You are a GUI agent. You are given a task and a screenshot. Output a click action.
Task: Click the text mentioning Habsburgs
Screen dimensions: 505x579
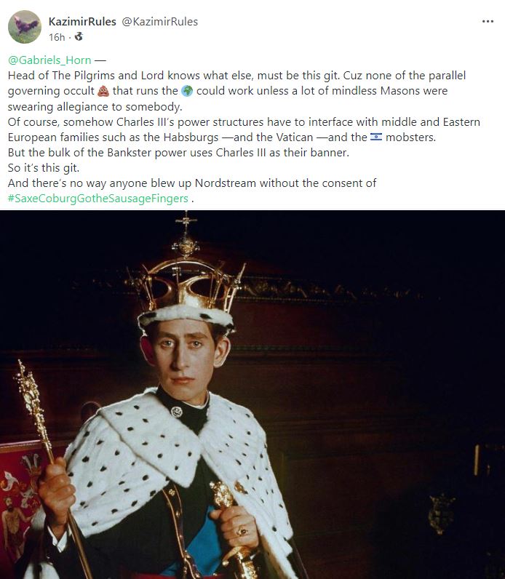tap(244, 129)
